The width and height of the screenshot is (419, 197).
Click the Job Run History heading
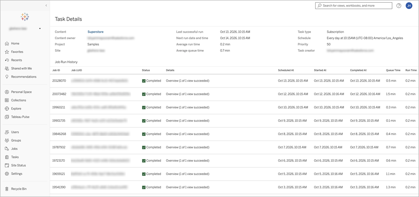click(66, 62)
